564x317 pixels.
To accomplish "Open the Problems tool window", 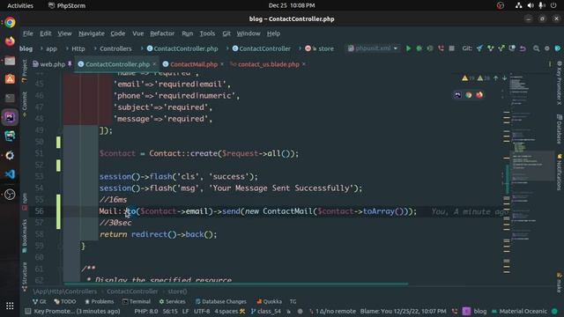I will (x=100, y=301).
